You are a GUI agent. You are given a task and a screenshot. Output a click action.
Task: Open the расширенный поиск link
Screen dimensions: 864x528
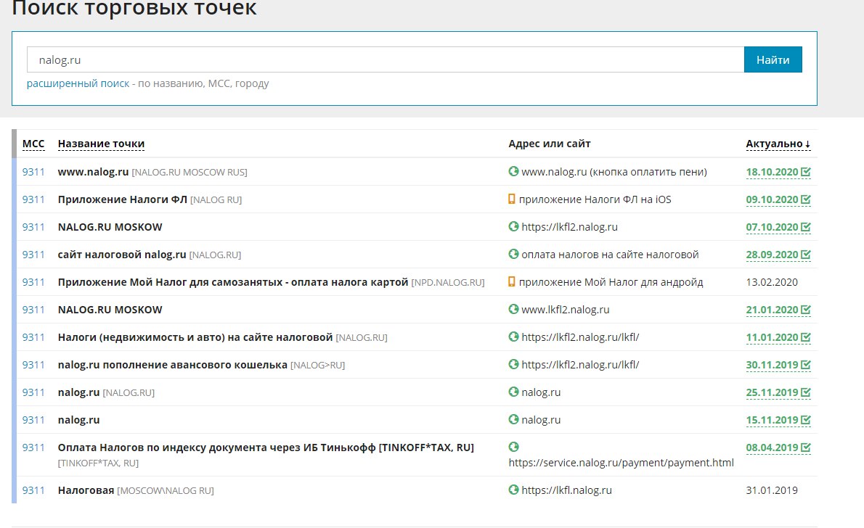(x=78, y=83)
